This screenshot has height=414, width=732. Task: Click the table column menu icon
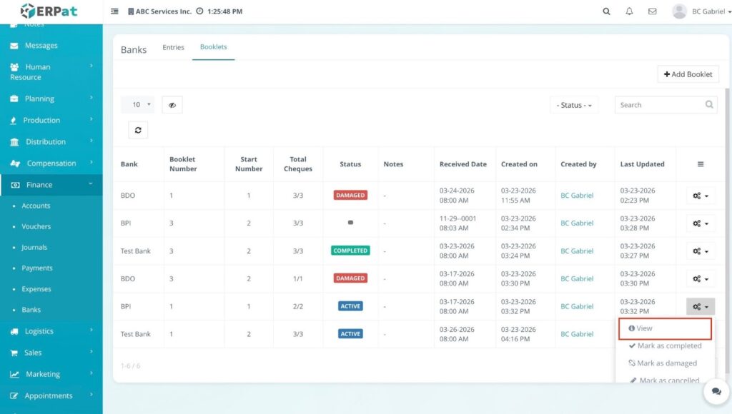(x=700, y=164)
